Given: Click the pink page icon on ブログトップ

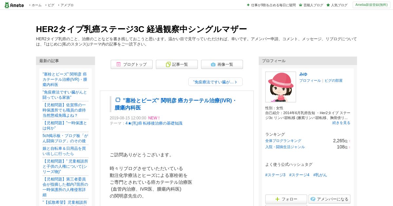Looking at the screenshot, I should tap(119, 64).
